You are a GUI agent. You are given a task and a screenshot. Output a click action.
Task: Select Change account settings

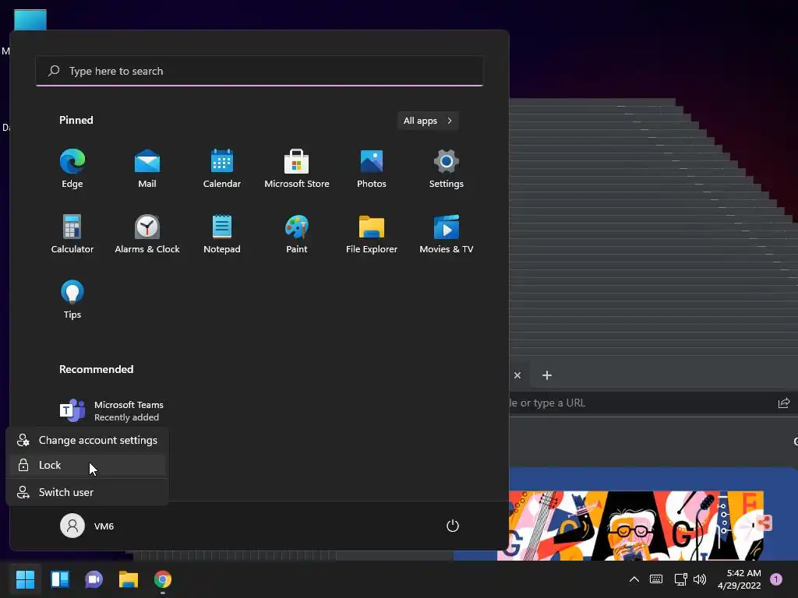[87, 441]
